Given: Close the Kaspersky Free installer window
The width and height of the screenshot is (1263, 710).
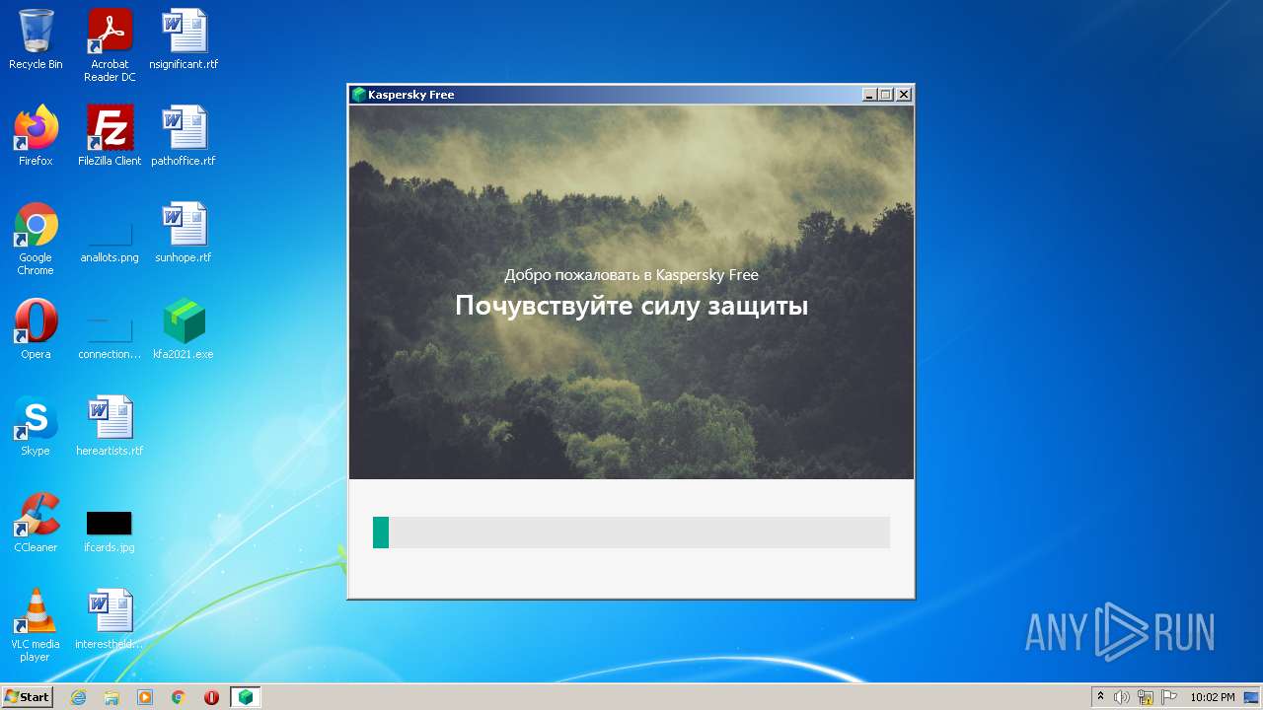Looking at the screenshot, I should click(x=904, y=95).
